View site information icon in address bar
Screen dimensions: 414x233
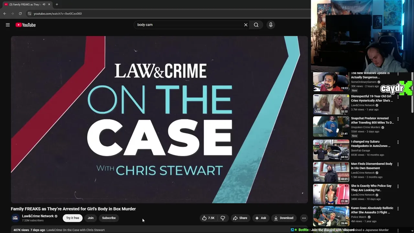click(29, 14)
